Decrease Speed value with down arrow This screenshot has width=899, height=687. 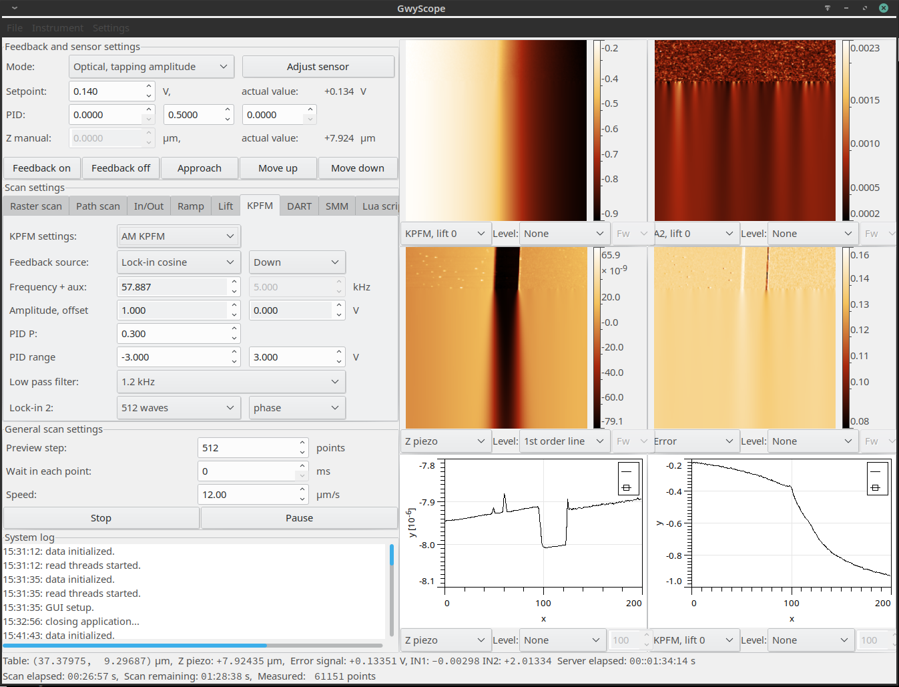tap(302, 499)
